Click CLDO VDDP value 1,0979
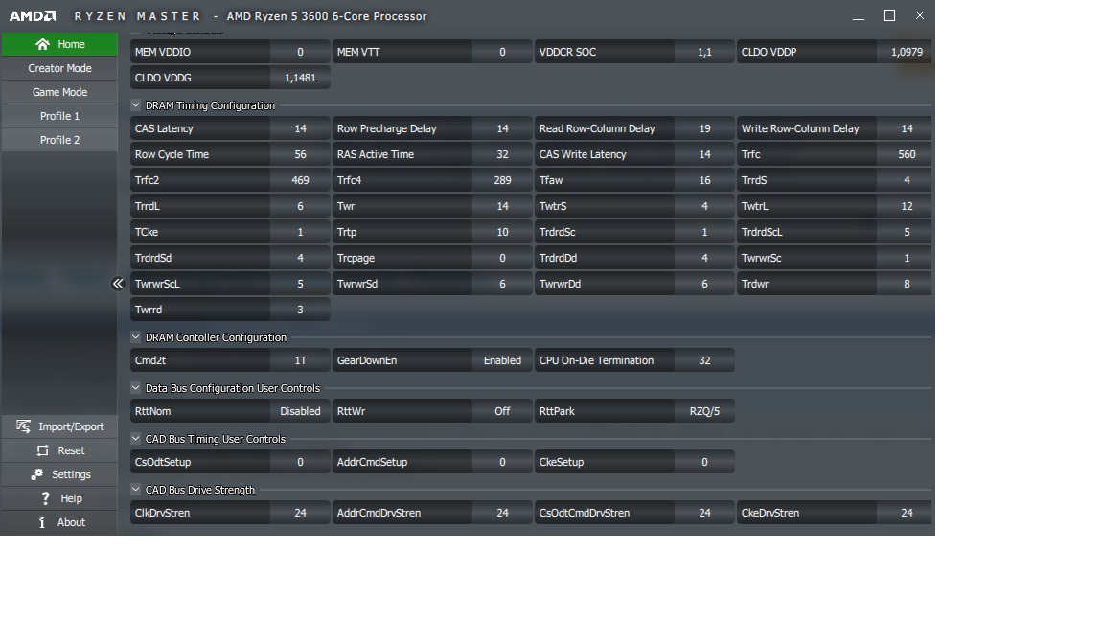The image size is (1104, 621). click(907, 52)
